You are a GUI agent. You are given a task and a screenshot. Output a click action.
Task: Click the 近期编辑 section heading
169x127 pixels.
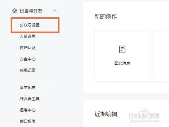click(106, 114)
